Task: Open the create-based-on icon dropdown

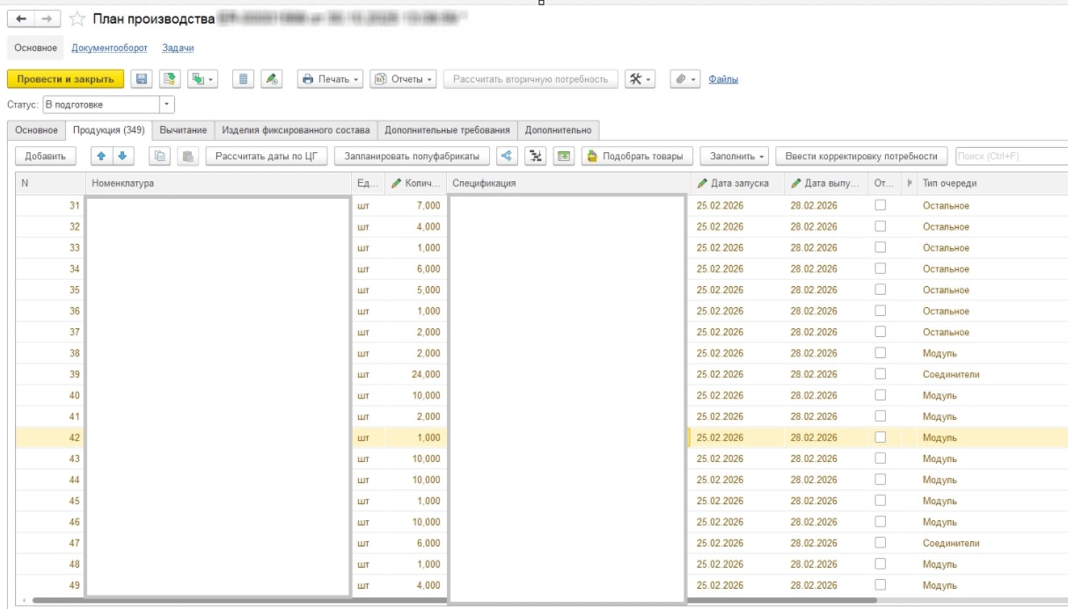Action: (x=204, y=80)
